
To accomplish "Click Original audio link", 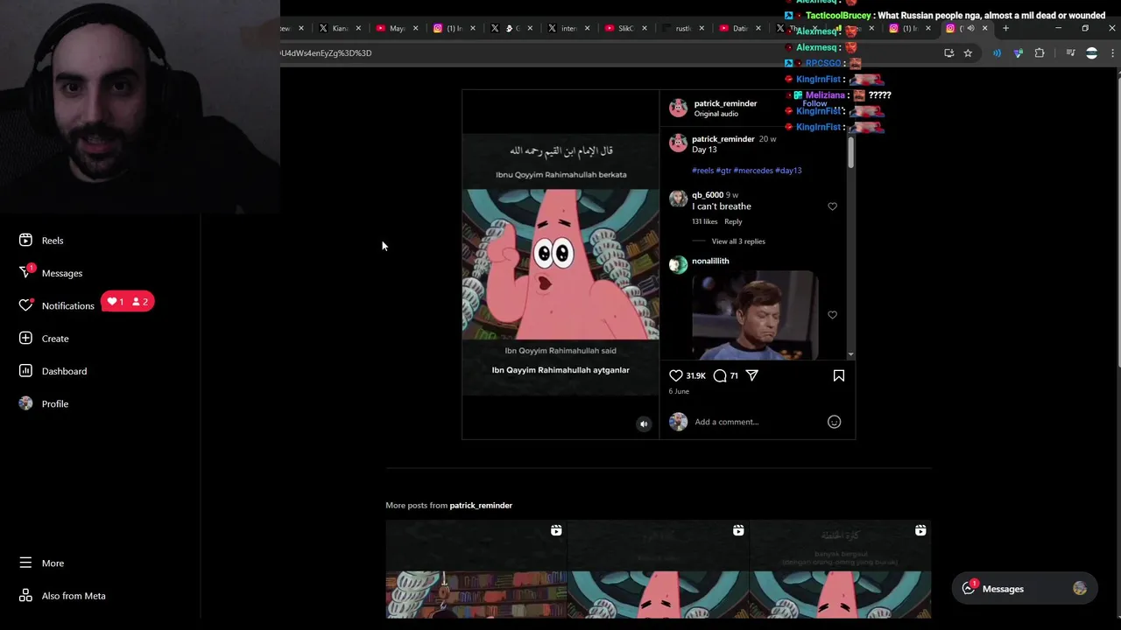I will [716, 114].
